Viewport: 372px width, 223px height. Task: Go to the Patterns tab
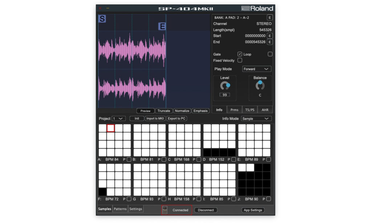click(120, 209)
